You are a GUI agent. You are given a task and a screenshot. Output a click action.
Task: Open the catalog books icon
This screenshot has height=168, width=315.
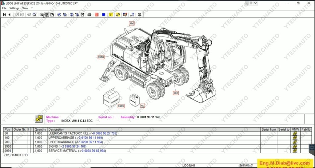pos(125,15)
